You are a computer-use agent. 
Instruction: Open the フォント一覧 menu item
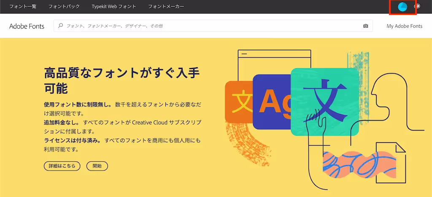click(23, 6)
